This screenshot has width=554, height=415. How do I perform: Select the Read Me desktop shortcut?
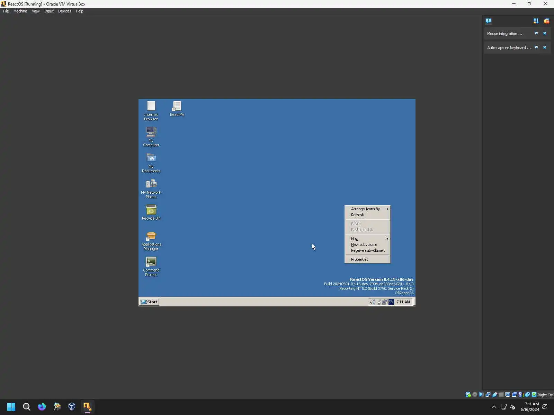177,109
